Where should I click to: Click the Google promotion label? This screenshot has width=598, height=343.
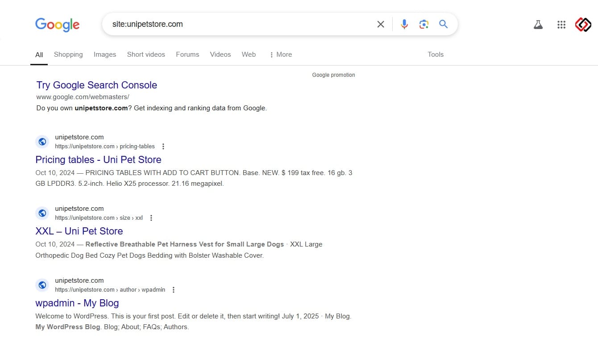click(333, 75)
